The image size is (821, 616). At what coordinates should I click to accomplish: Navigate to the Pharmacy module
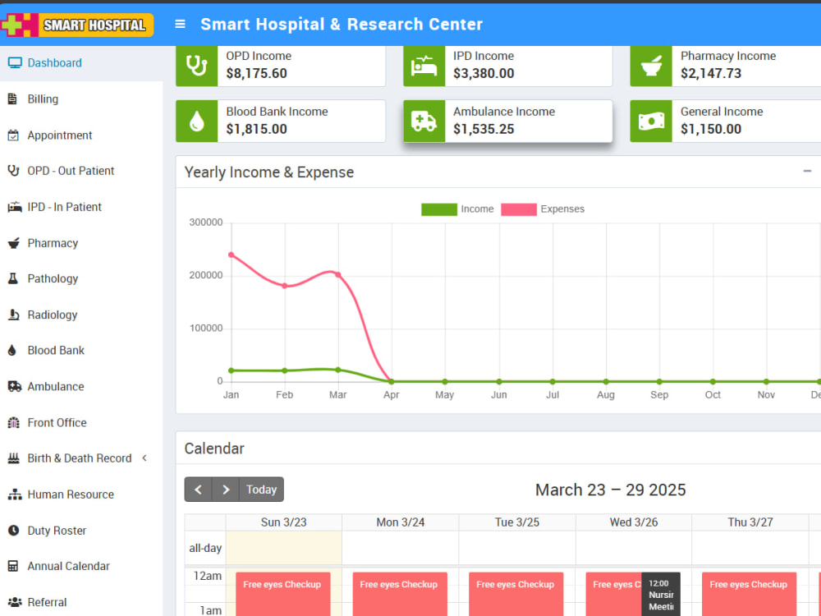[x=81, y=243]
